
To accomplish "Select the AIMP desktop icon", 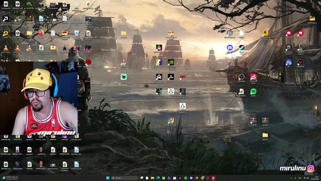I will tap(6, 34).
